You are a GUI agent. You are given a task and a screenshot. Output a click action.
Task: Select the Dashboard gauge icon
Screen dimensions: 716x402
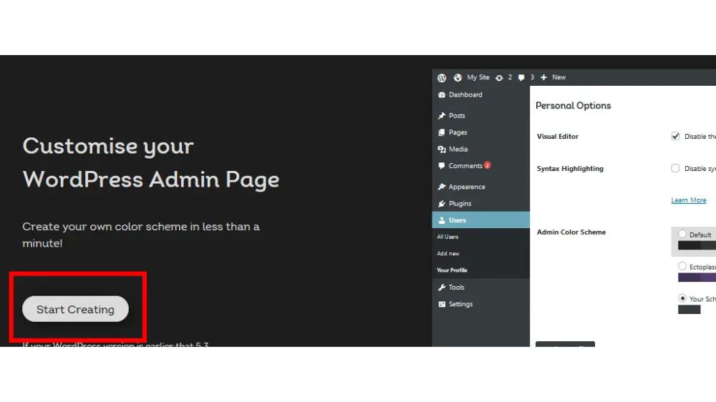(442, 95)
